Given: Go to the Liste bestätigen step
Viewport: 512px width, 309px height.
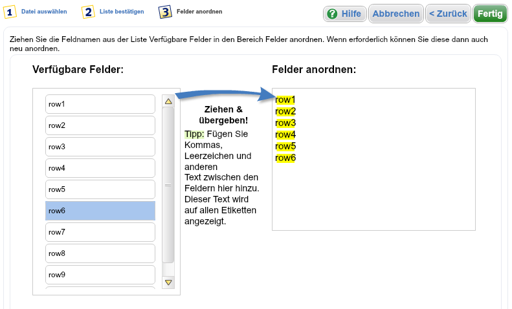Looking at the screenshot, I should [122, 12].
